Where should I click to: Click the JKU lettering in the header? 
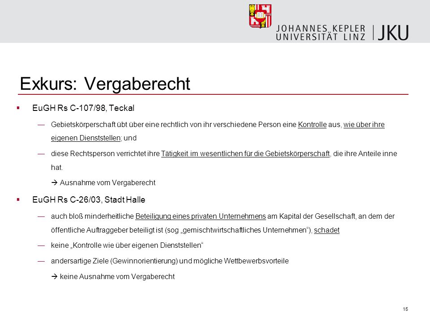393,33
